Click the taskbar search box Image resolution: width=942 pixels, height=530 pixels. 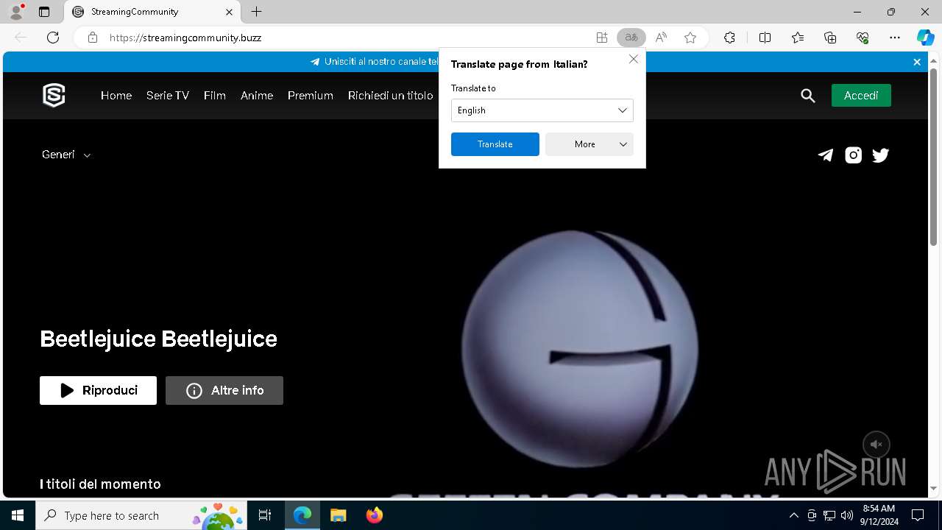point(142,515)
